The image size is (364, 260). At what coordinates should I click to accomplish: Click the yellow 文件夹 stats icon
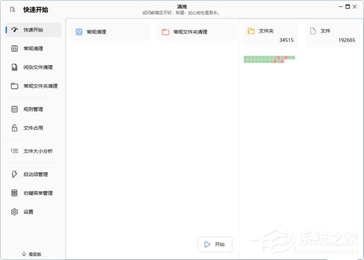click(251, 31)
